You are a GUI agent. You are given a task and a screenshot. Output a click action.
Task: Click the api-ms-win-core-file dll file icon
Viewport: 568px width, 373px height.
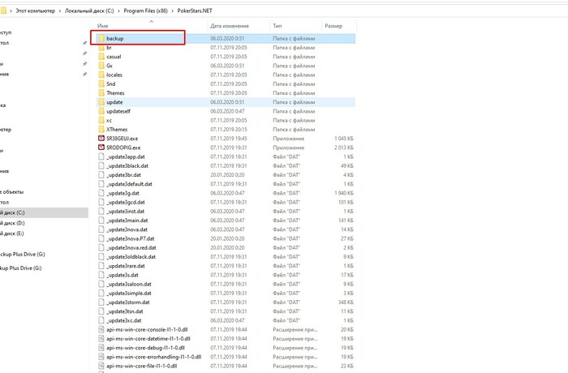[x=101, y=366]
